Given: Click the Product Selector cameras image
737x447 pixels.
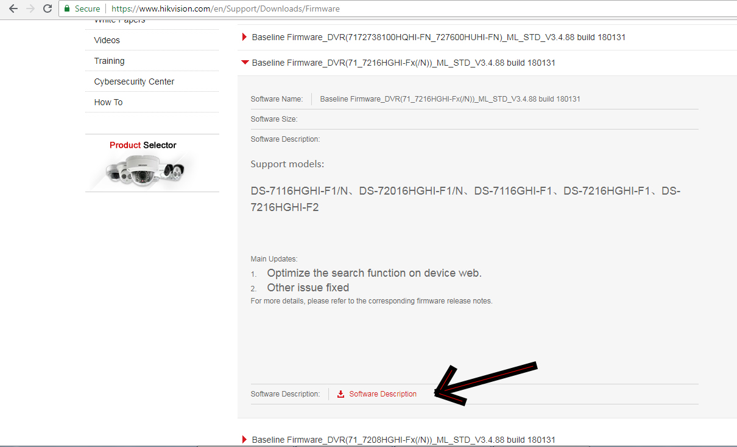Looking at the screenshot, I should click(145, 170).
